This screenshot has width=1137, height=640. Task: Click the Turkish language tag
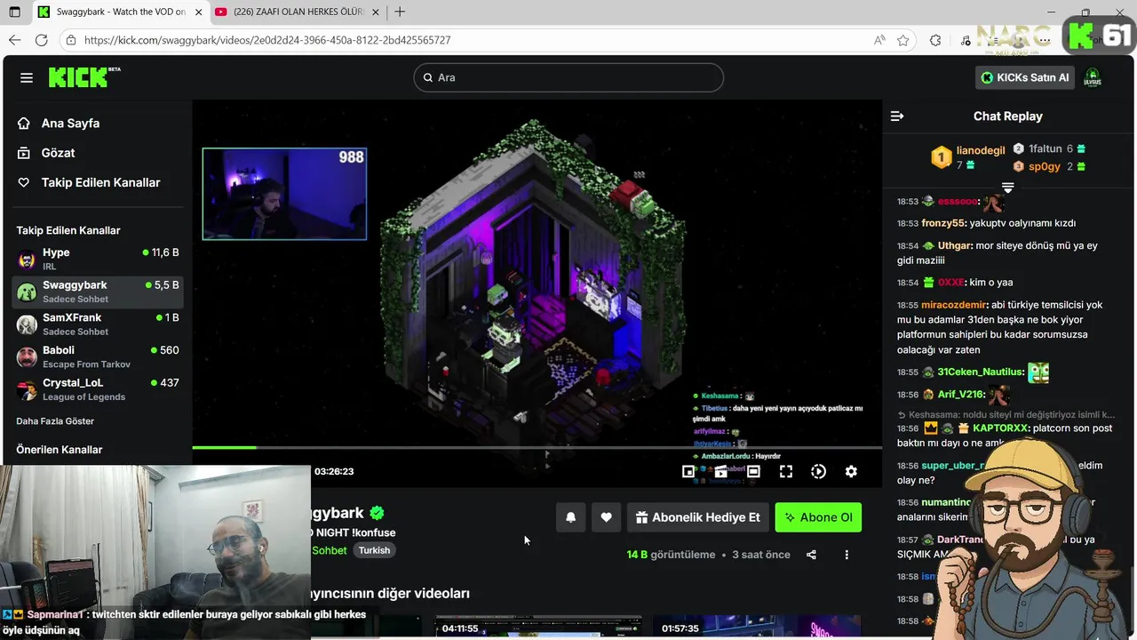pyautogui.click(x=374, y=550)
